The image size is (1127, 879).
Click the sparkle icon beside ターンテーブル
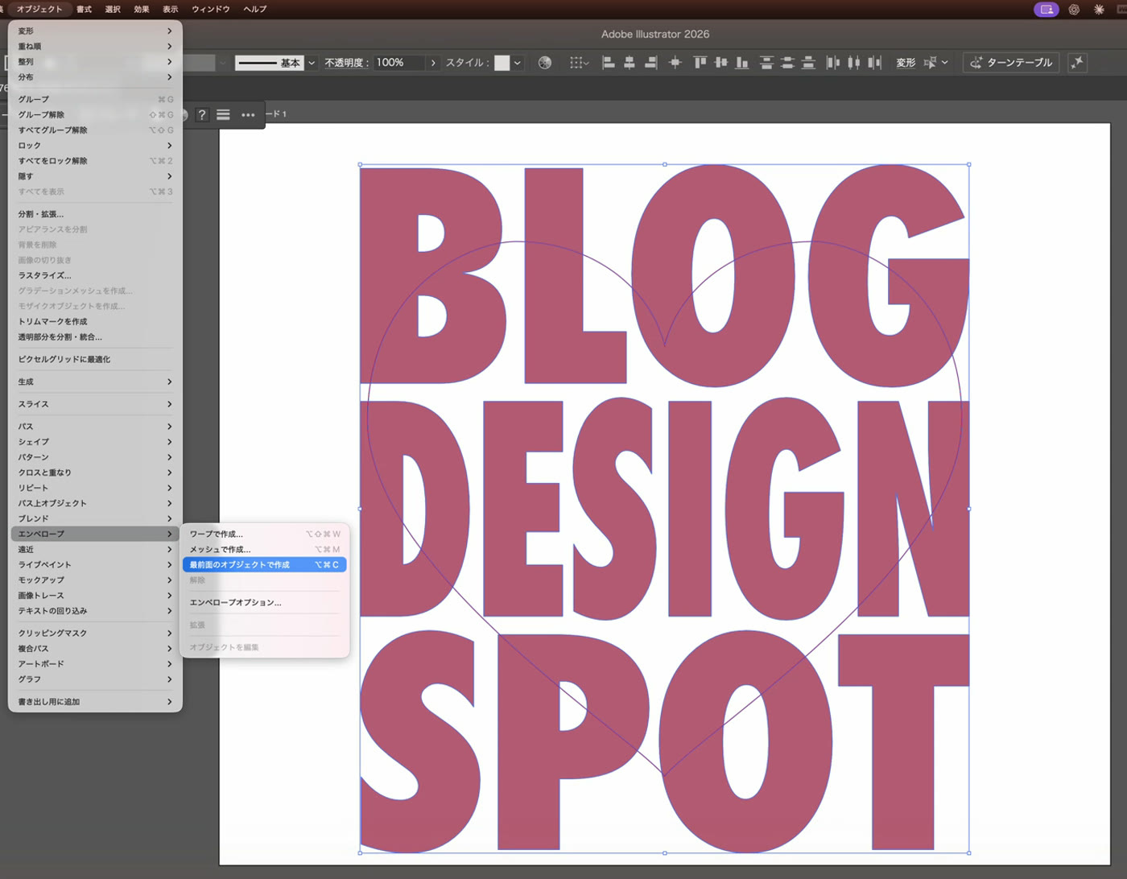pyautogui.click(x=1077, y=62)
